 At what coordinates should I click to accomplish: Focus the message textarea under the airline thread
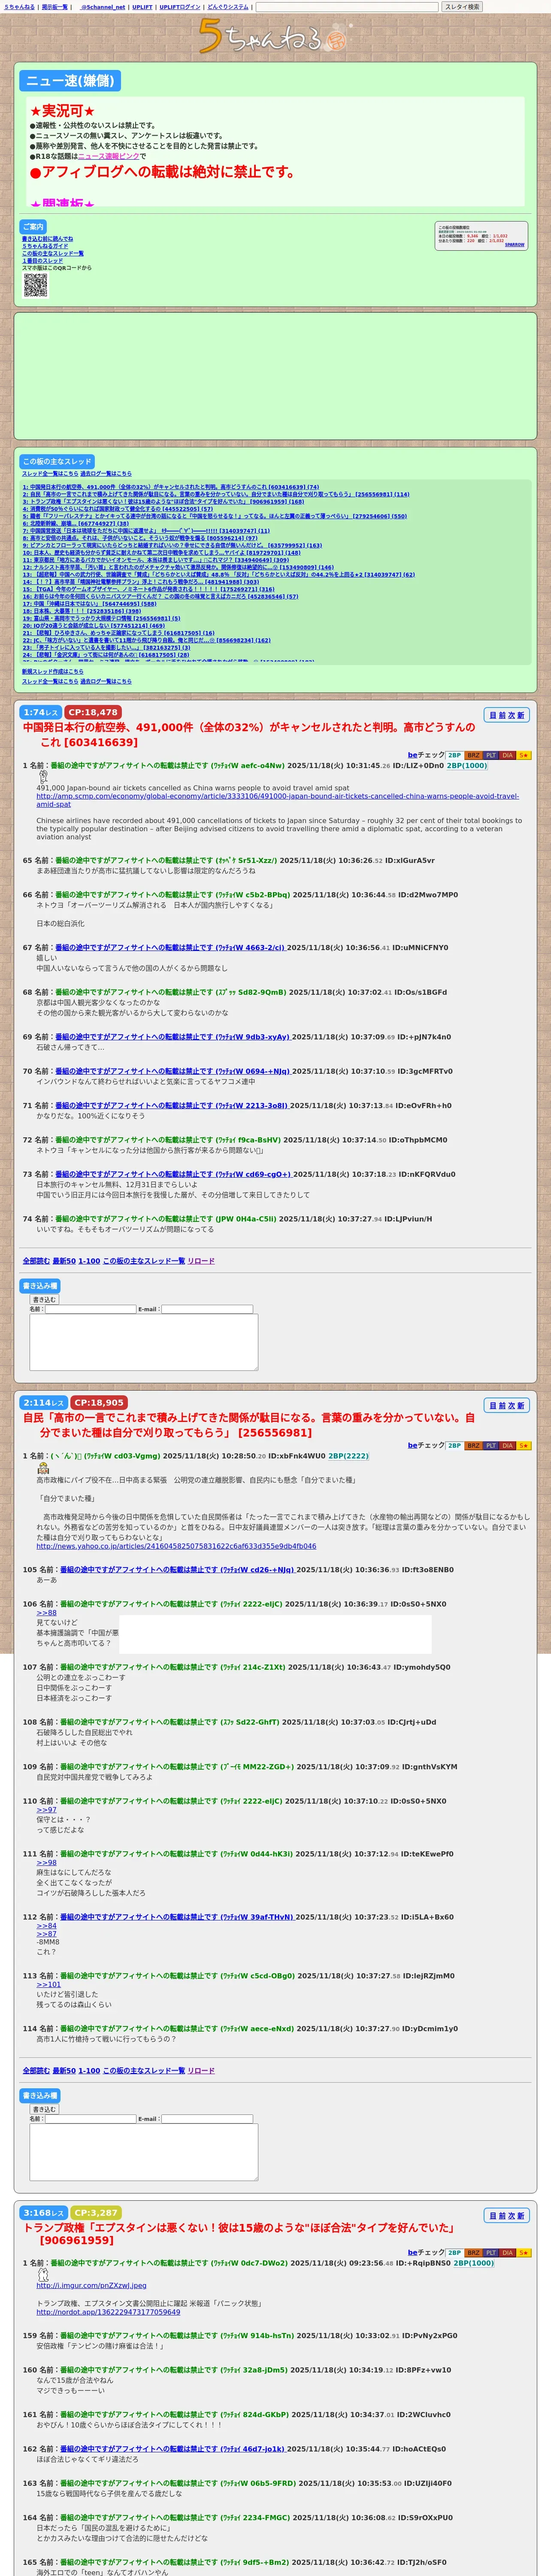(144, 1342)
